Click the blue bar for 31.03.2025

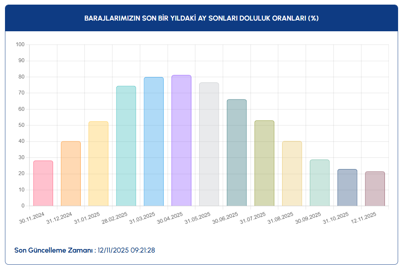[154, 142]
